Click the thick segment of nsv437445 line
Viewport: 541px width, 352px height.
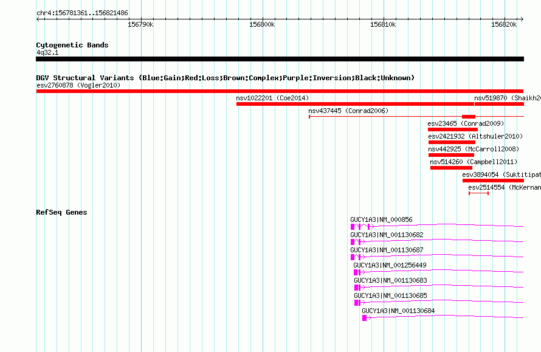pos(469,117)
